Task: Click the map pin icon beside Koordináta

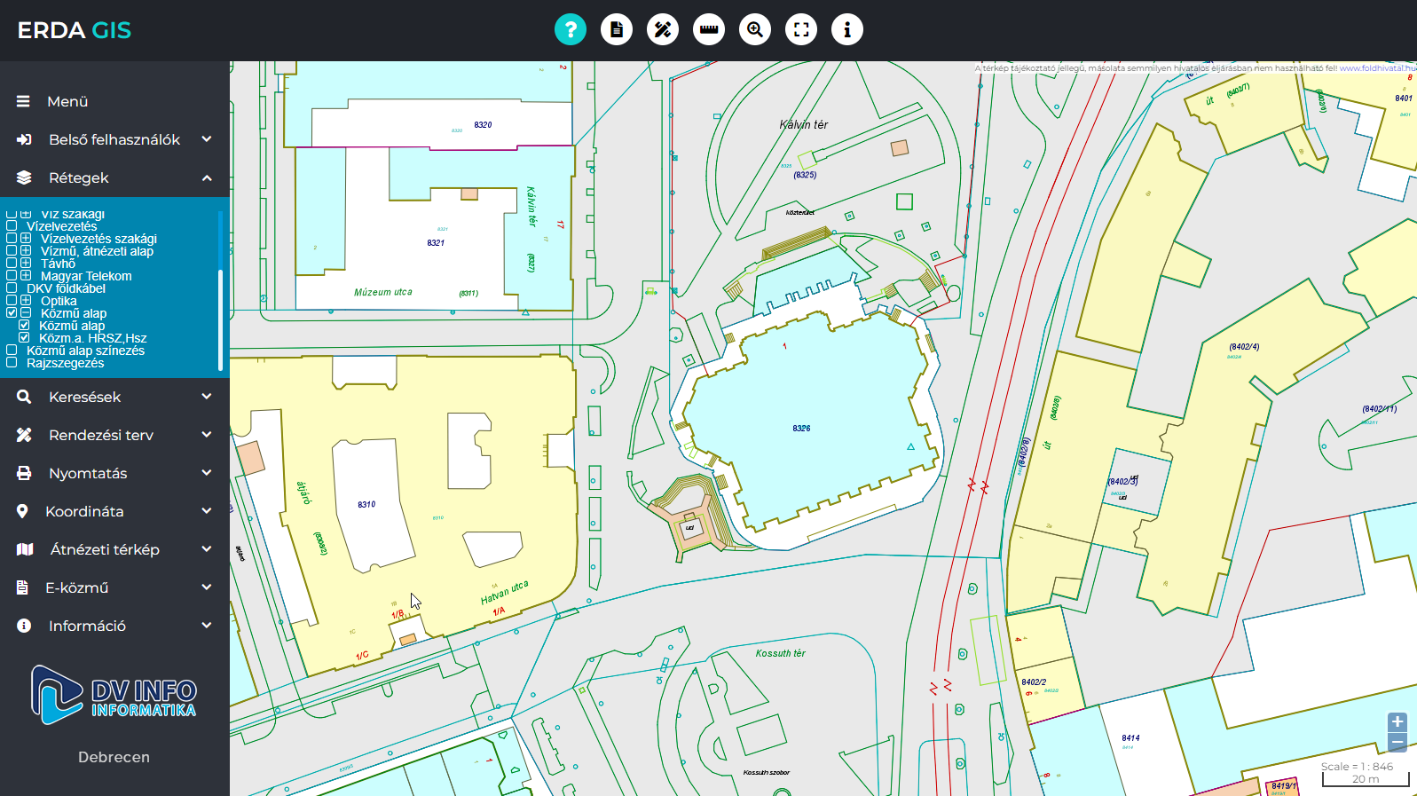Action: pos(22,511)
